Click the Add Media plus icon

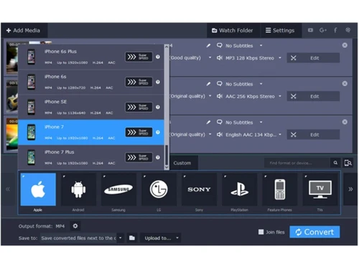[9, 30]
